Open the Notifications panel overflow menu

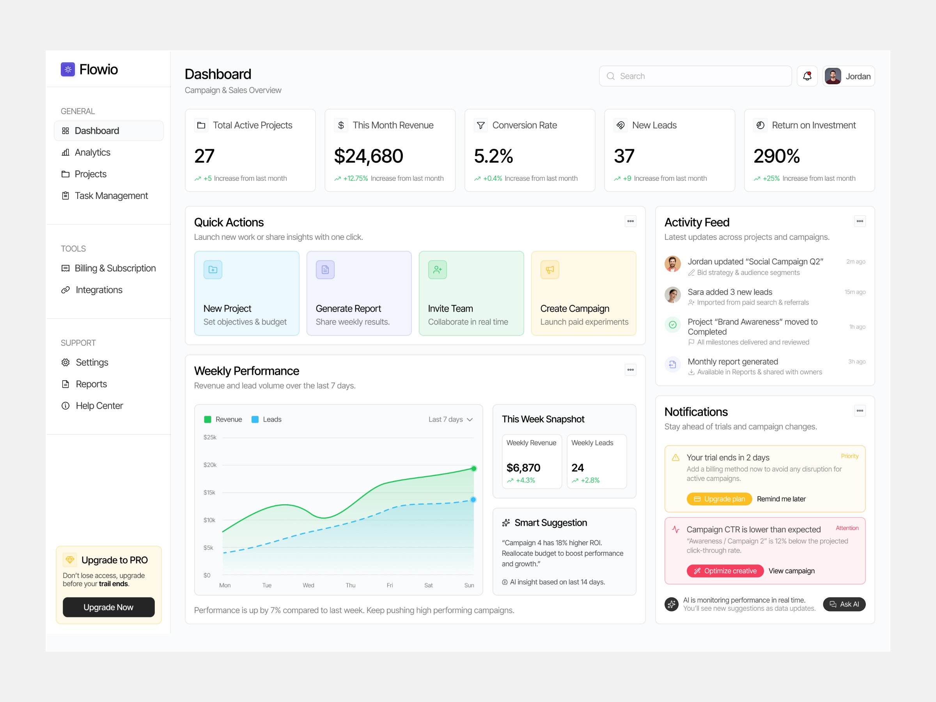pos(860,410)
